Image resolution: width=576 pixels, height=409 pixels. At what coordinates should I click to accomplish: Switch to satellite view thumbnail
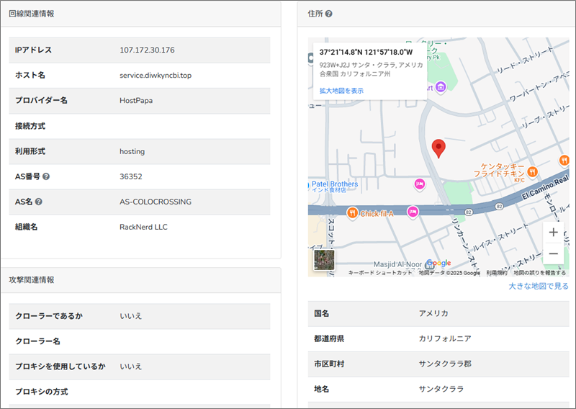pyautogui.click(x=325, y=260)
